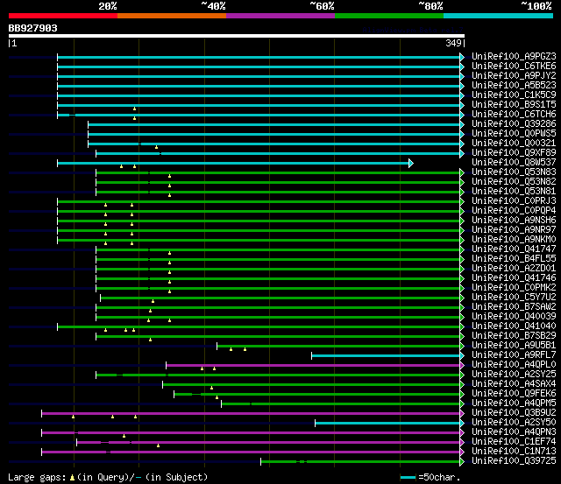Select the UniRef100_A9NSH6 label text
This screenshot has height=484, width=561.
[514, 221]
